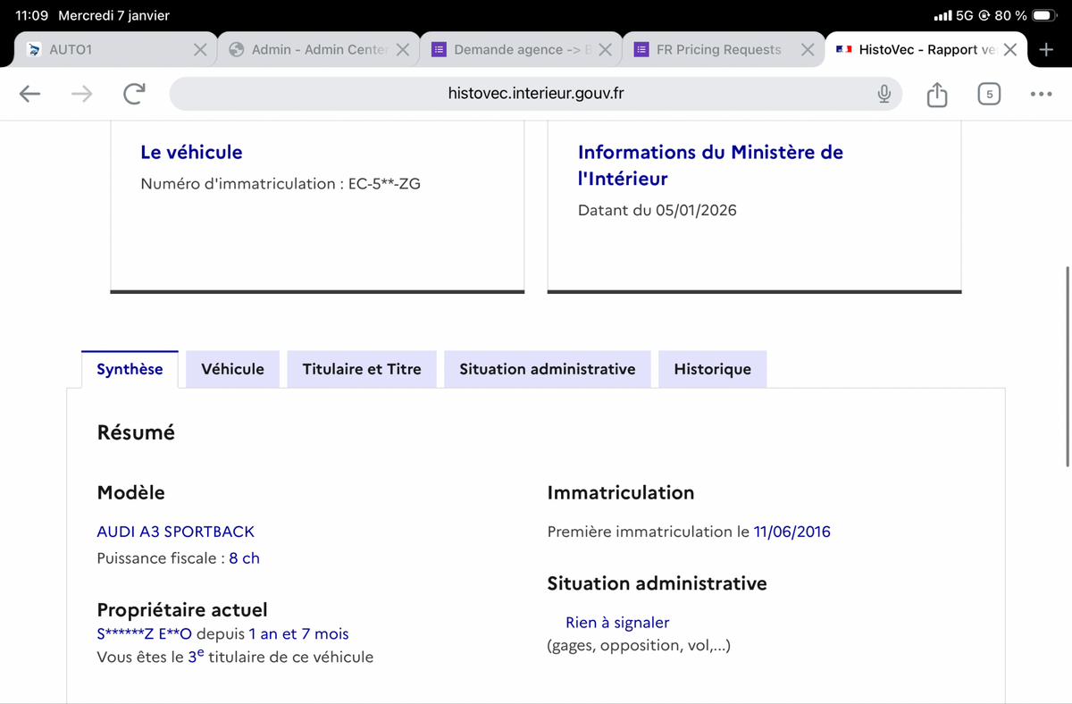The height and width of the screenshot is (704, 1072).
Task: Open the Véhicule tab
Action: click(232, 369)
